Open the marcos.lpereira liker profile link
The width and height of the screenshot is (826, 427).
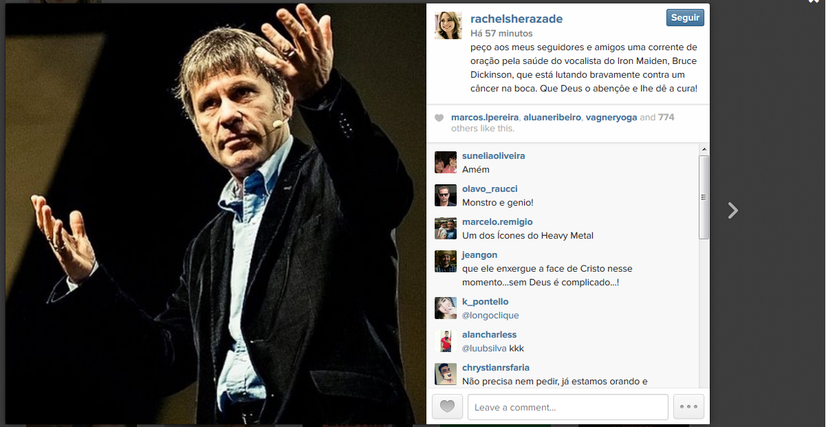point(485,118)
